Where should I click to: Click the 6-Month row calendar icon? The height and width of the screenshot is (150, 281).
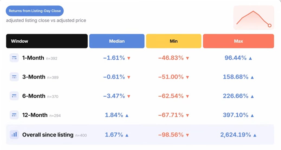14,96
